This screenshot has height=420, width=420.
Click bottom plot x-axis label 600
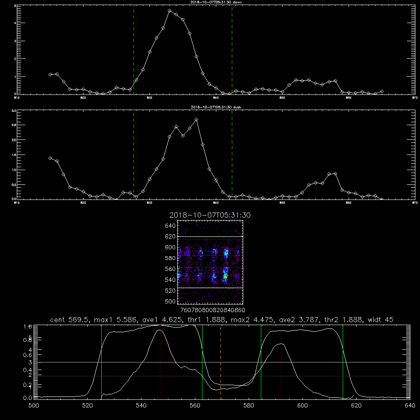(302, 406)
